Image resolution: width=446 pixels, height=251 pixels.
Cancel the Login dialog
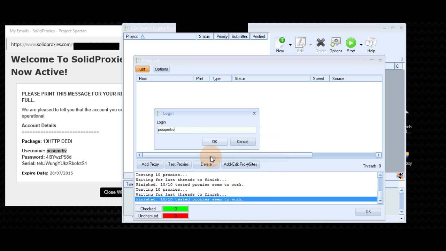[243, 142]
